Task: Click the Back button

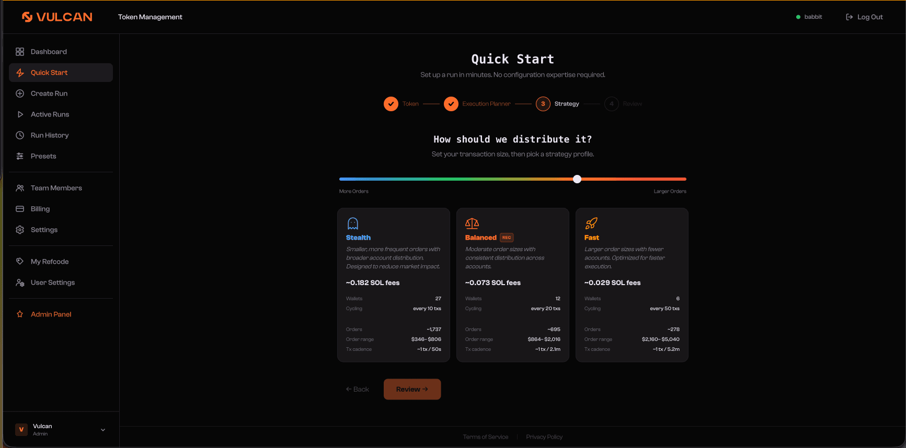Action: tap(358, 390)
